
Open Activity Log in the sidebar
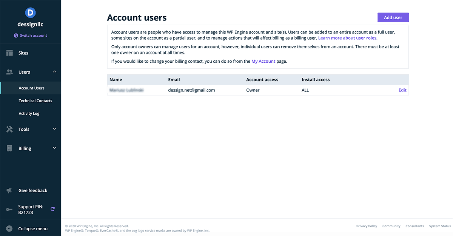point(29,114)
